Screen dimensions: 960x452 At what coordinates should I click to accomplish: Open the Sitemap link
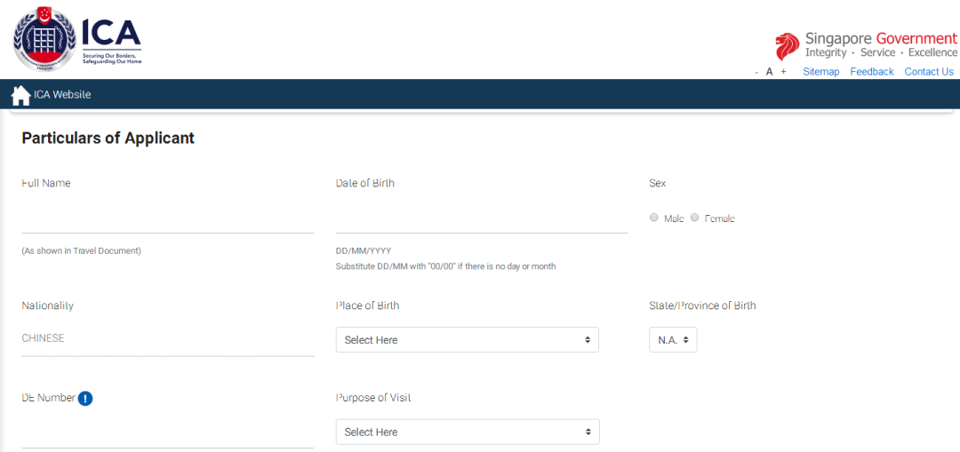pos(820,72)
